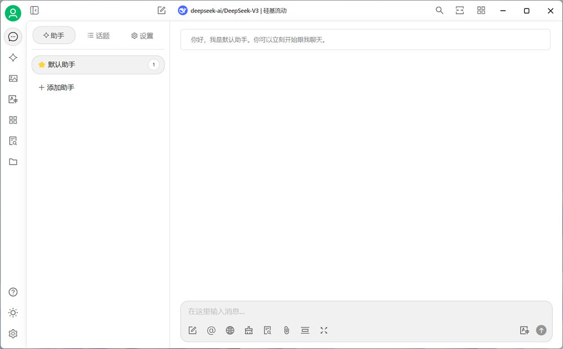The width and height of the screenshot is (563, 349).
Task: Toggle light and dark theme
Action: tap(13, 312)
